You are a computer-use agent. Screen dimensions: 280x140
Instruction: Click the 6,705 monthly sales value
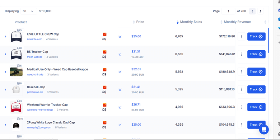[x=179, y=36]
